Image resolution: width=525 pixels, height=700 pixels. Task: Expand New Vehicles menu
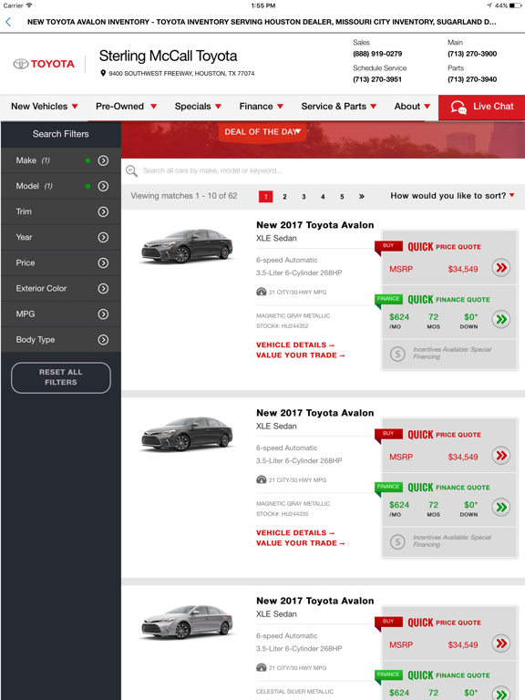tap(45, 107)
